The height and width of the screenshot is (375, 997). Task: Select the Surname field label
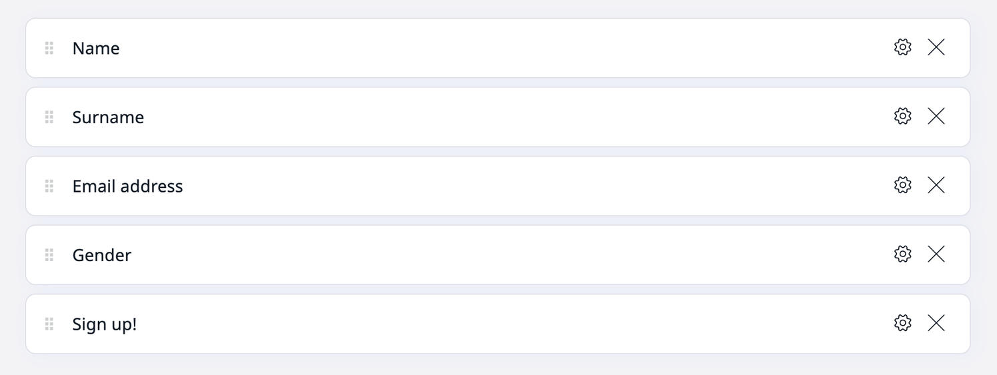pyautogui.click(x=108, y=117)
